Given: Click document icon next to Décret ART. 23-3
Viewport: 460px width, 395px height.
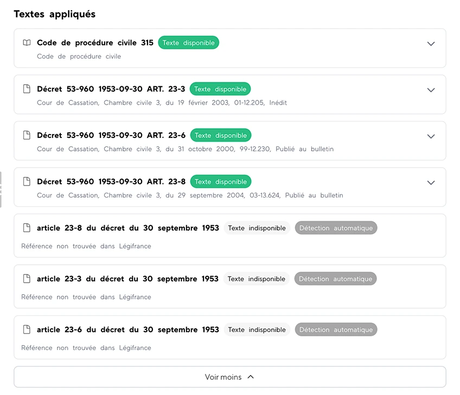Looking at the screenshot, I should click(27, 89).
